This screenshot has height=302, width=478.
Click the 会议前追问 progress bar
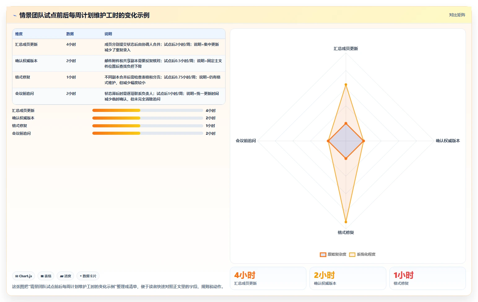[x=147, y=133]
